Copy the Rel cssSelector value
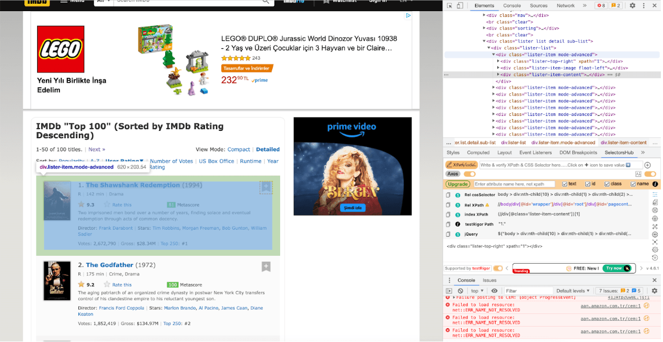The width and height of the screenshot is (663, 342). tap(449, 195)
